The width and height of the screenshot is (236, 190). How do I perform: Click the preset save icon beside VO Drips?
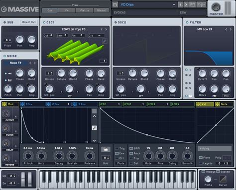pyautogui.click(x=115, y=4)
